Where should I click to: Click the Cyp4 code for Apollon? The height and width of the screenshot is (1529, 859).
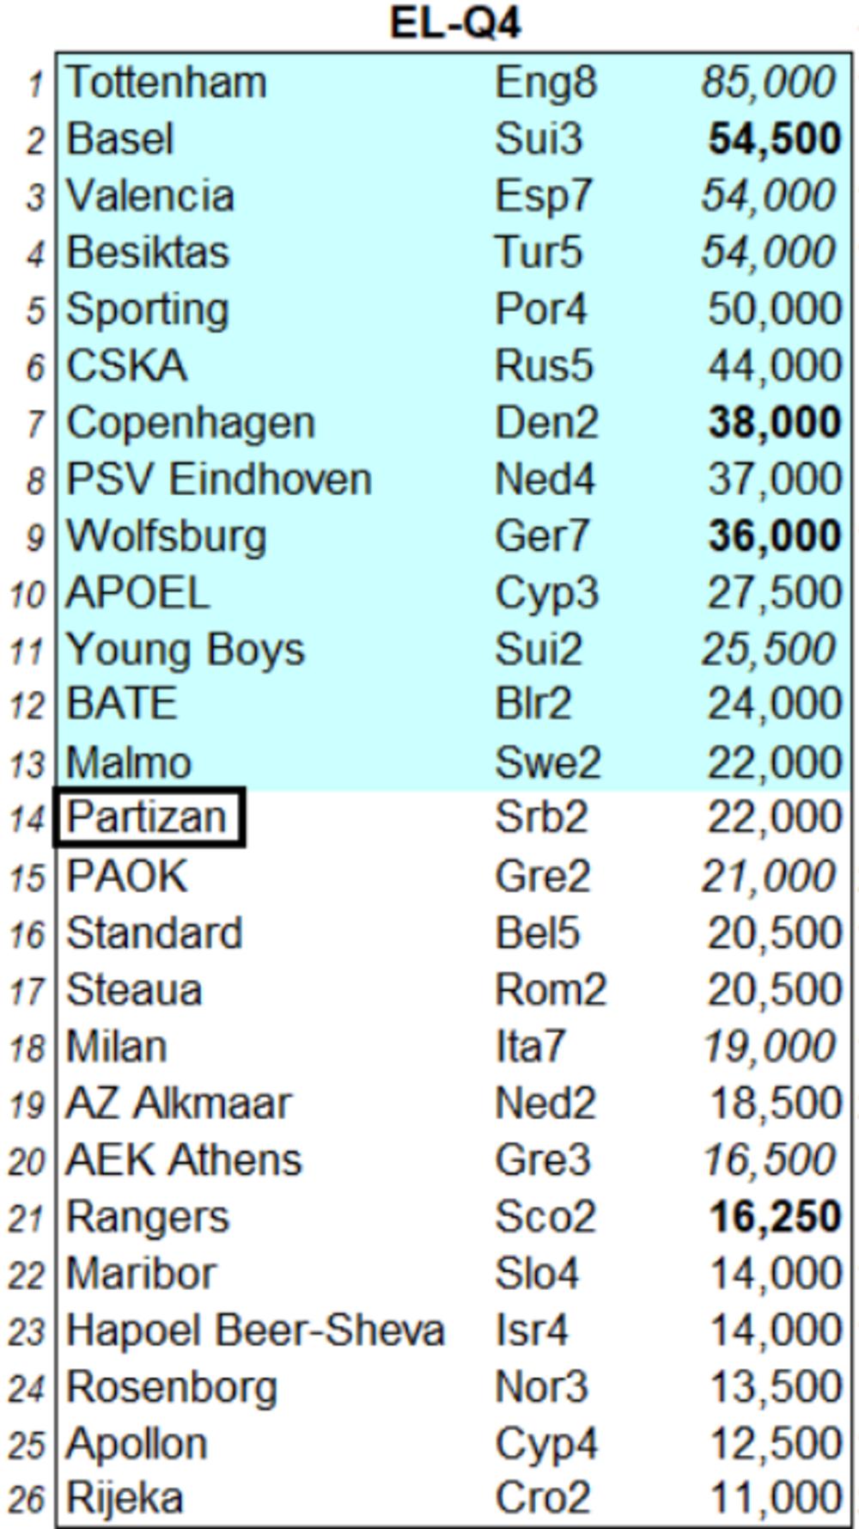point(545,1444)
